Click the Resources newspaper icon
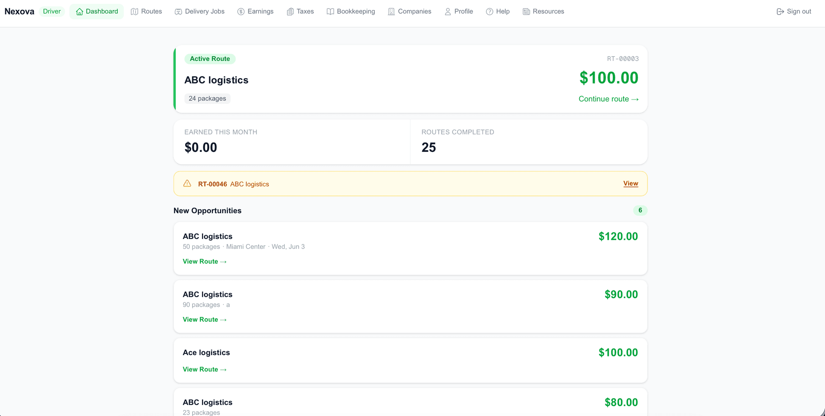Image resolution: width=825 pixels, height=416 pixels. [x=526, y=12]
